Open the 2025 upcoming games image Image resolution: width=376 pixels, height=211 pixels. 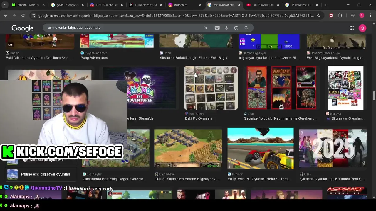click(x=333, y=148)
